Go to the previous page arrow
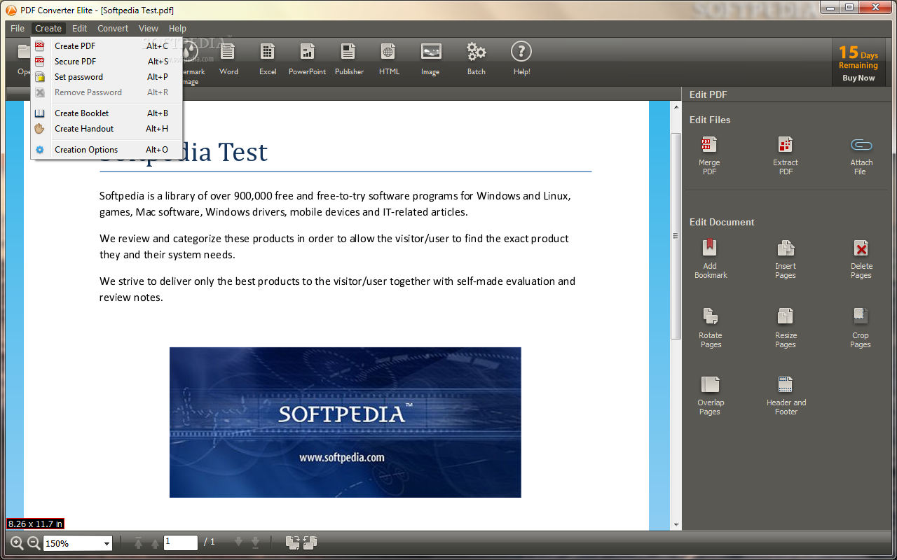Viewport: 897px width, 560px height. pyautogui.click(x=155, y=543)
